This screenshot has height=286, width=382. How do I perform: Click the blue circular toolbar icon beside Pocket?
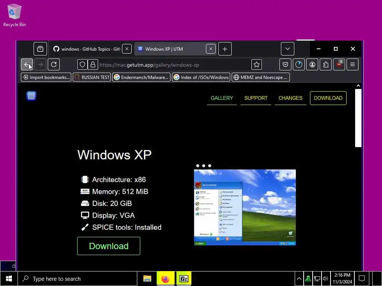tap(299, 64)
